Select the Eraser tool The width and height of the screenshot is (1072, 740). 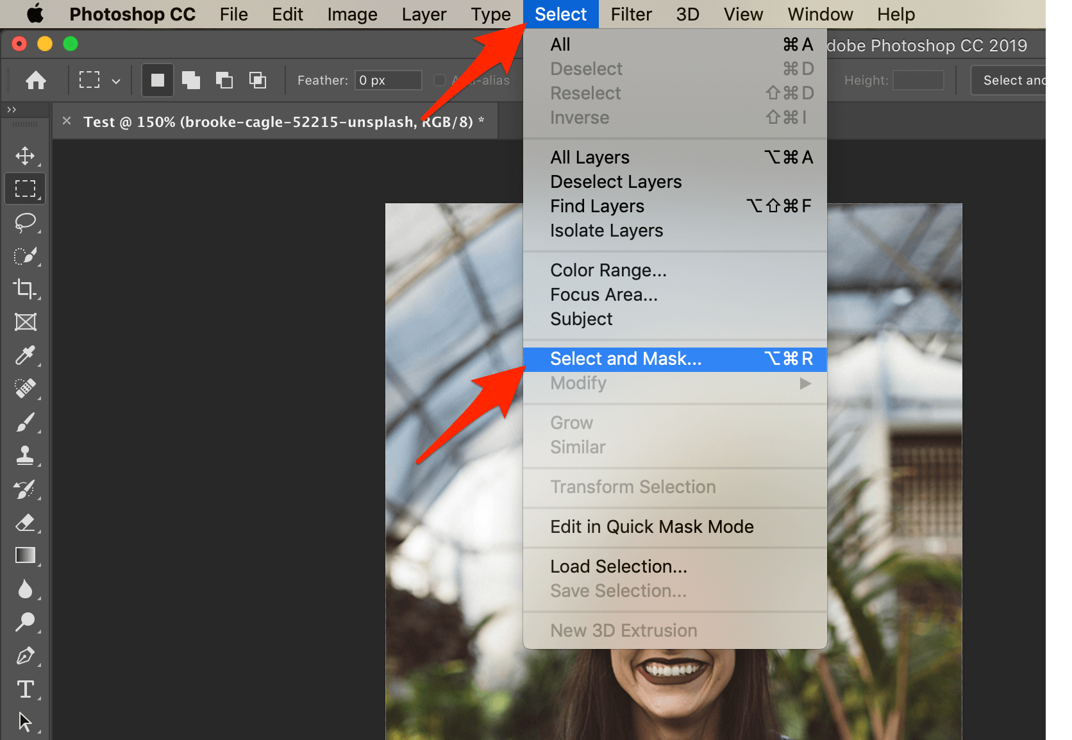25,523
